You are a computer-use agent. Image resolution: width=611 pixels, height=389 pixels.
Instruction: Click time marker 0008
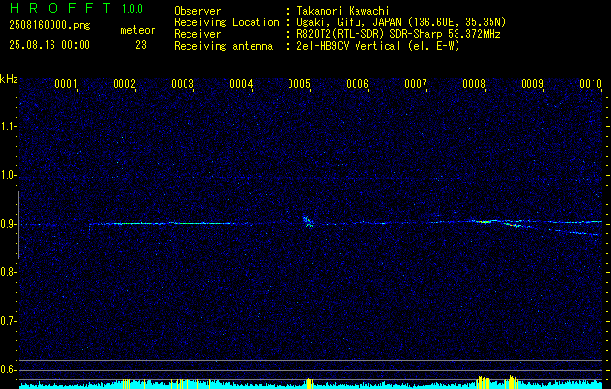coord(474,83)
